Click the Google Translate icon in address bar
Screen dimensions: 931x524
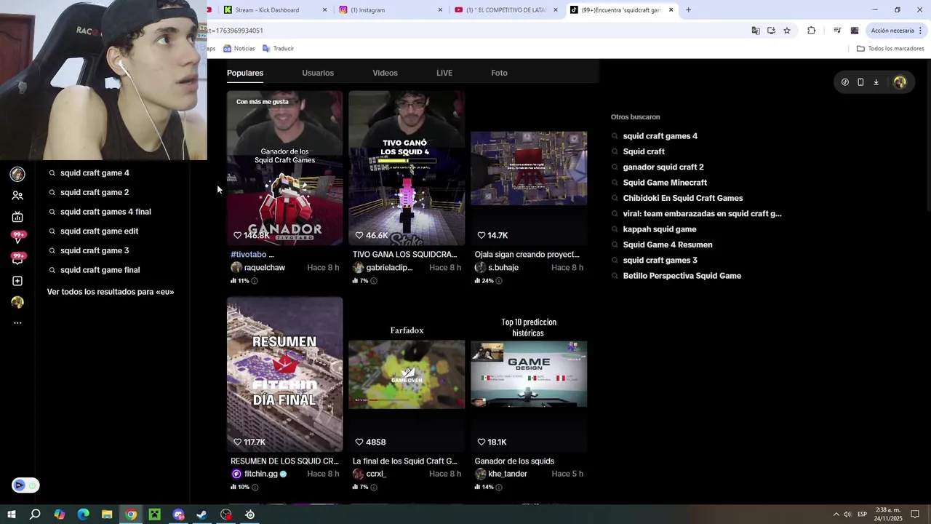coord(756,31)
